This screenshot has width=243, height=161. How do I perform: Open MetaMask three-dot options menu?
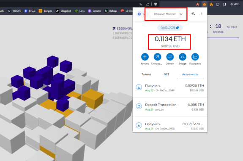(x=201, y=14)
